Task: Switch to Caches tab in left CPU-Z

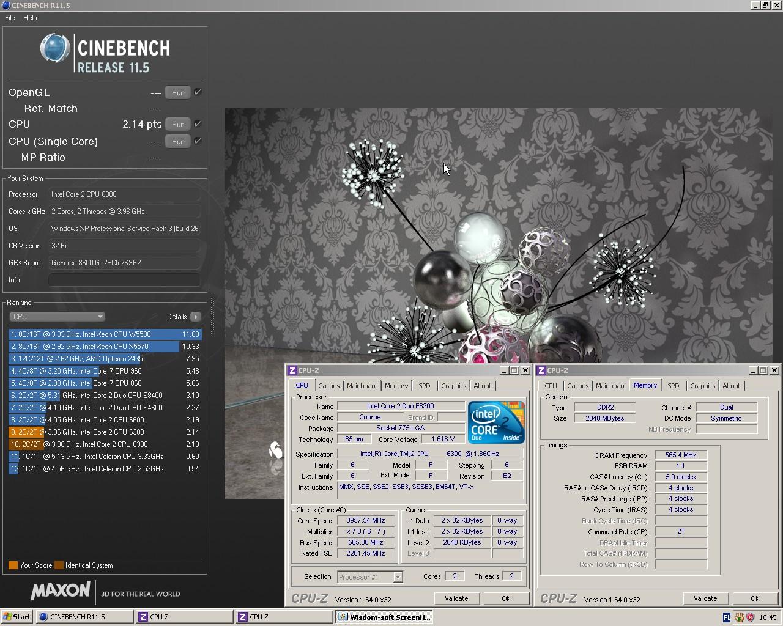Action: 328,386
